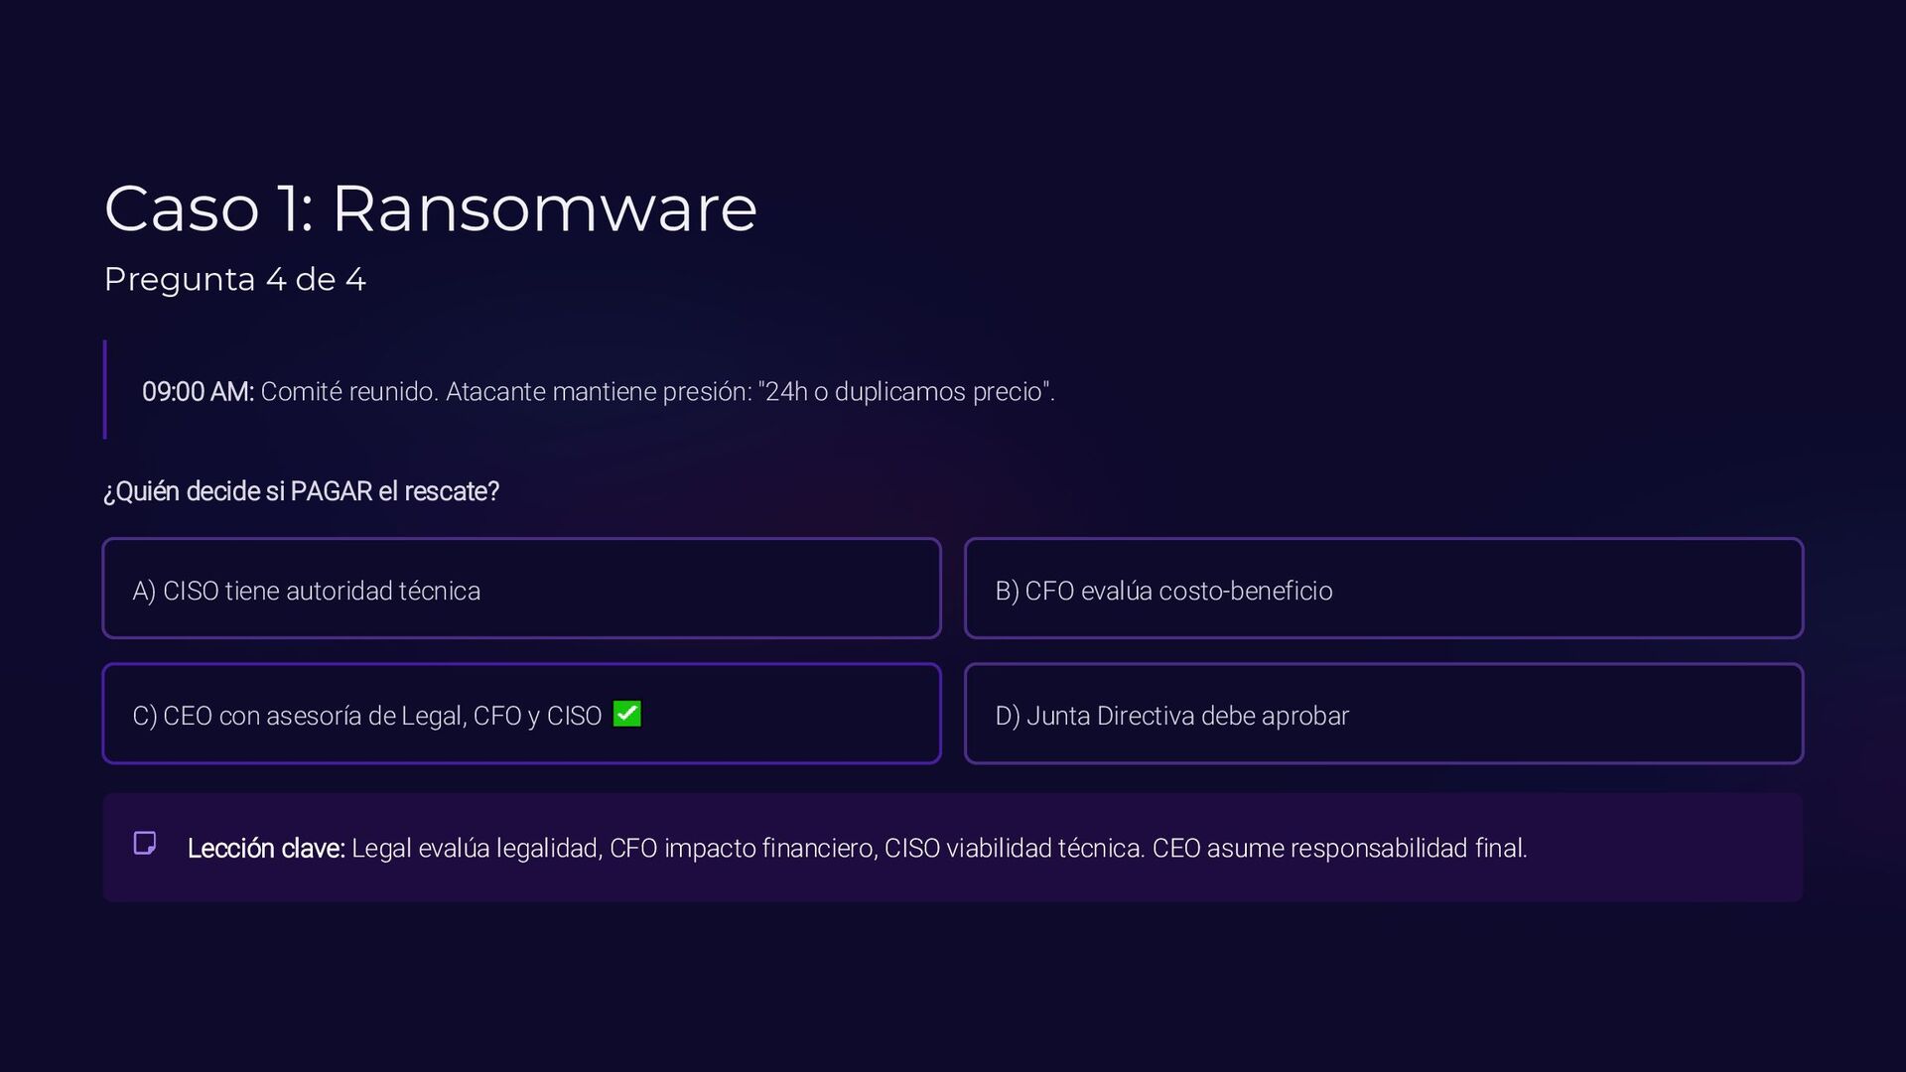The image size is (1906, 1072).
Task: Select option A about CISO technical authority
Action: point(521,589)
